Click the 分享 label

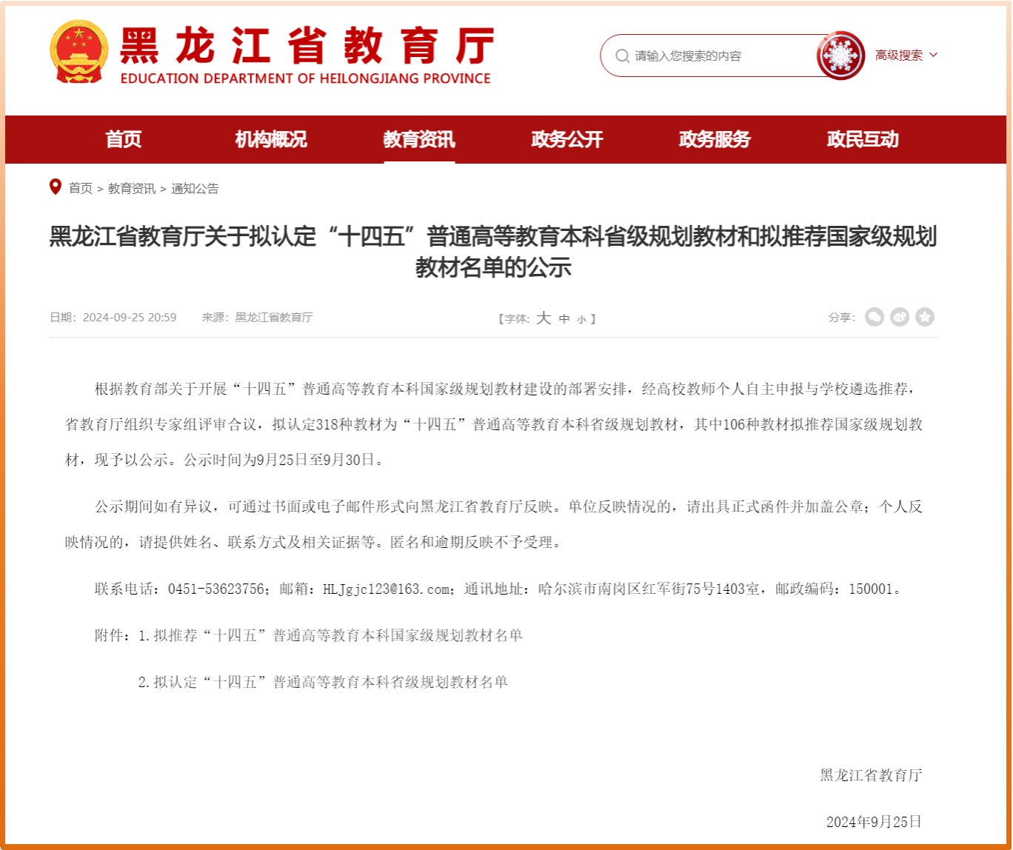pos(841,317)
